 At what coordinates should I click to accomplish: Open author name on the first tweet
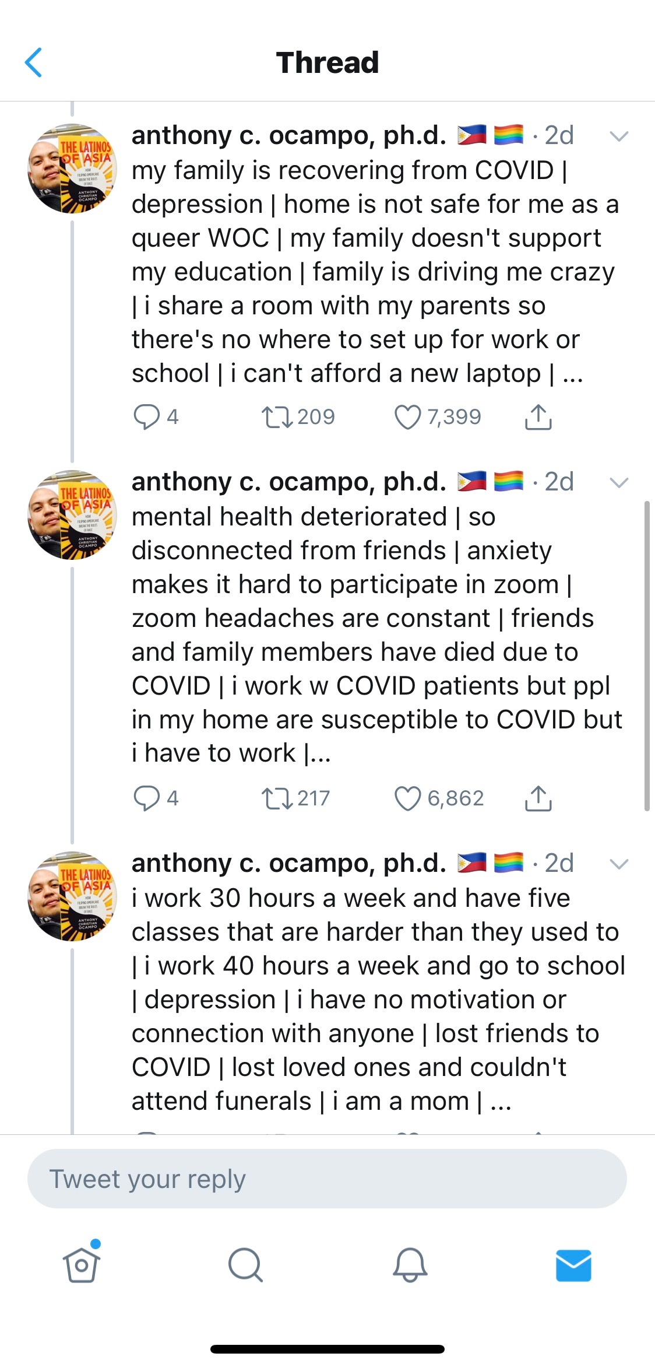(x=288, y=136)
